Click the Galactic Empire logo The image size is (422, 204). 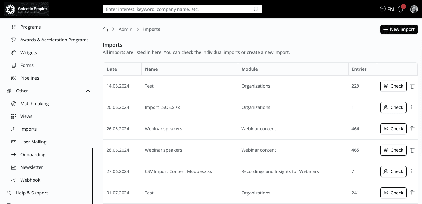point(26,9)
